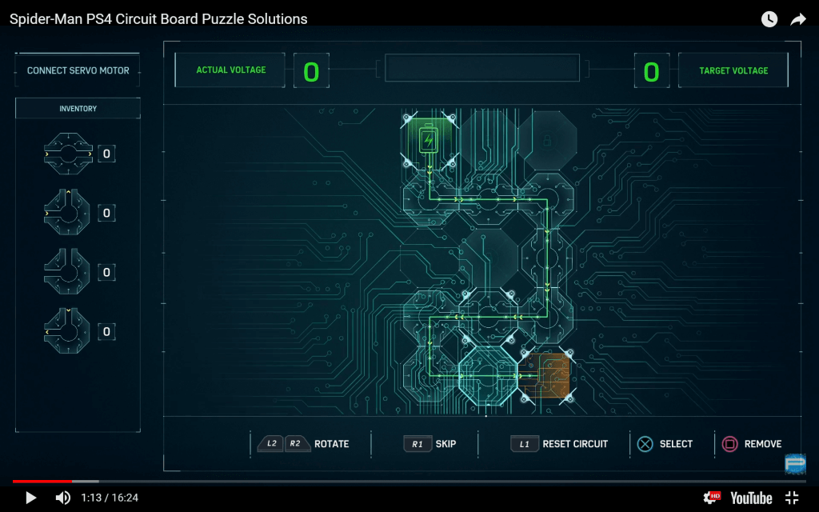Click count 0 beside first inventory piece
Viewport: 819px width, 512px height.
tap(106, 154)
